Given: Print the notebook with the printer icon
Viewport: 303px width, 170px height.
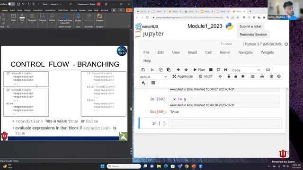Looking at the screenshot, I should pos(262,76).
